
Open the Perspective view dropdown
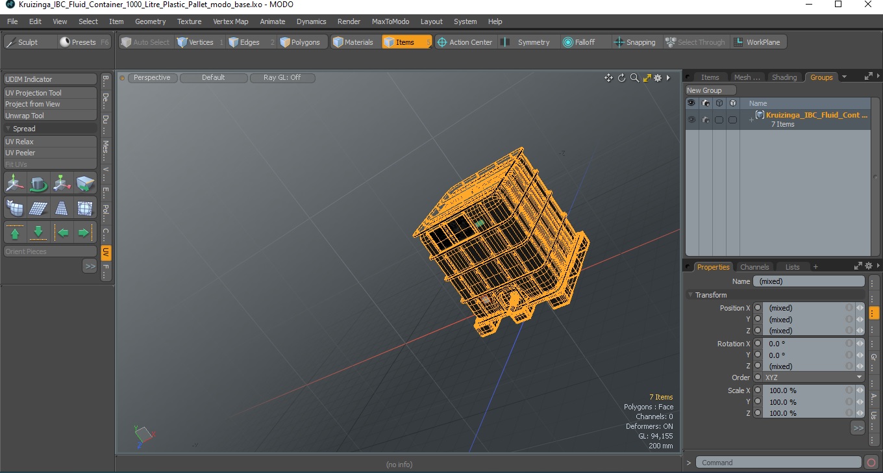[153, 78]
